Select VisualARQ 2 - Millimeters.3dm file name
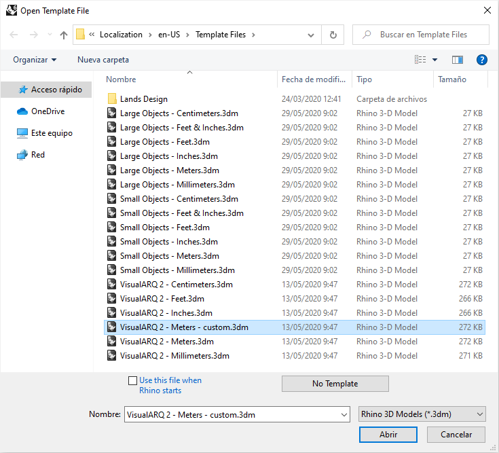 pos(174,356)
